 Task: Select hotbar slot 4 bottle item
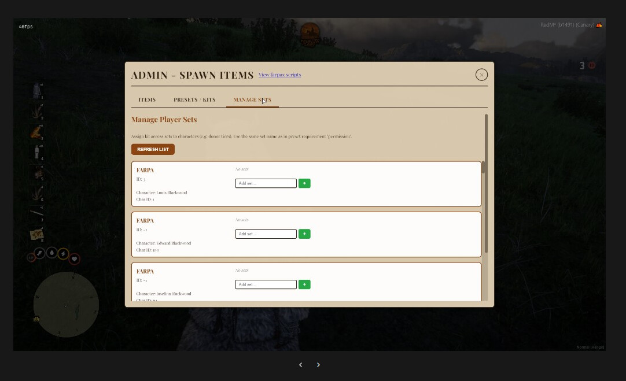coord(36,152)
